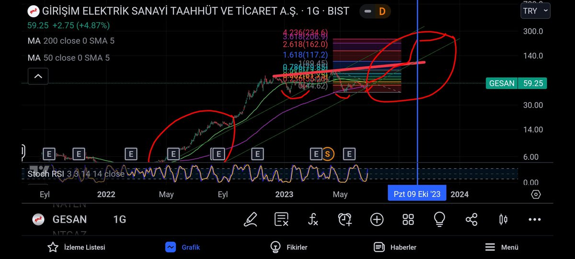Select the Stoch RSI indicator legend
This screenshot has width=575, height=259.
click(76, 174)
